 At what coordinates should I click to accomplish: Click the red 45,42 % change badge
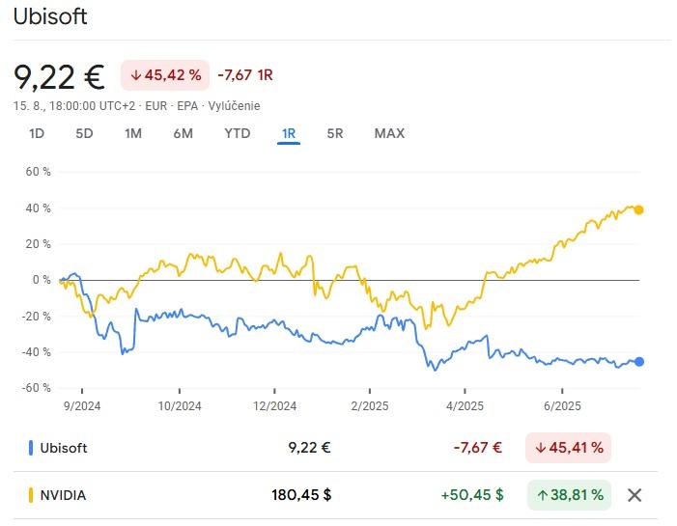coord(165,74)
